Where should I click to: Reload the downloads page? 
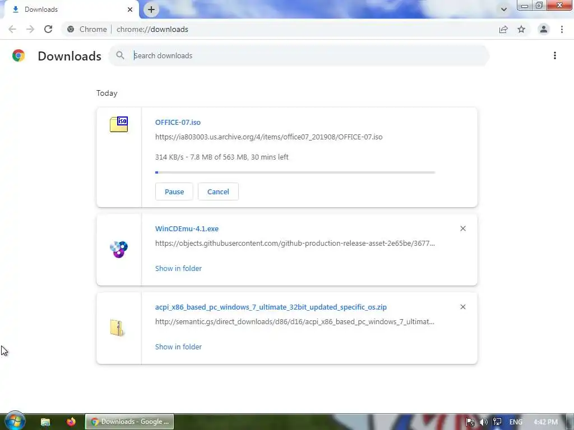[x=48, y=29]
